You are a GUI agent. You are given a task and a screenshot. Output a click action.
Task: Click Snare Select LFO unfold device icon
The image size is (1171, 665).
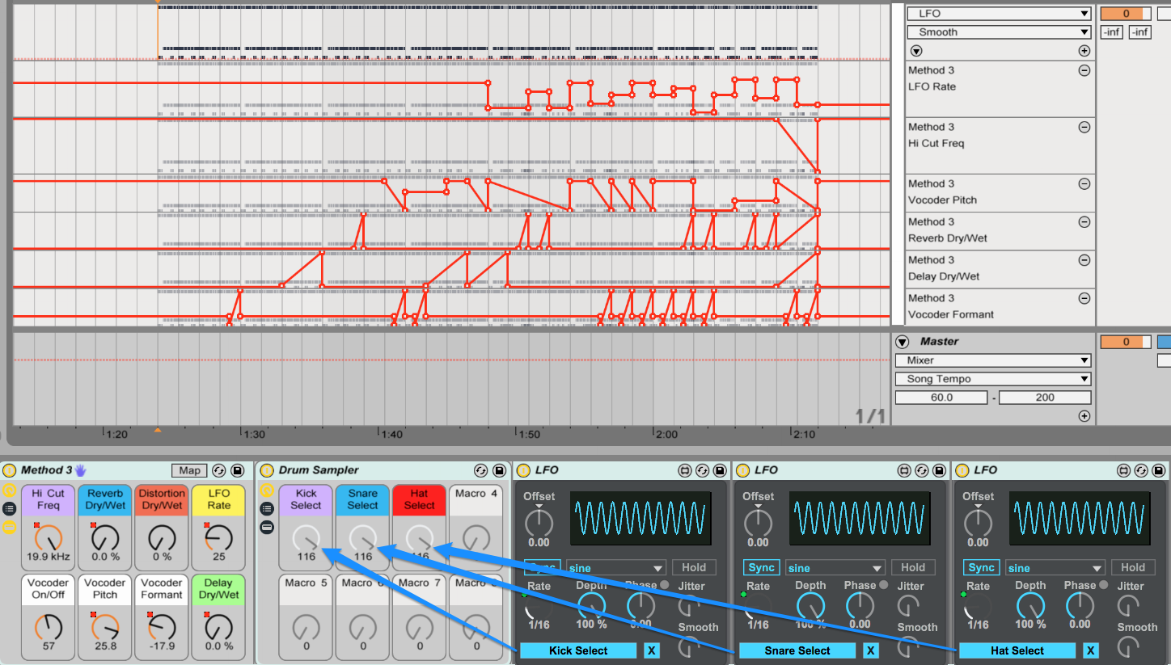(905, 470)
